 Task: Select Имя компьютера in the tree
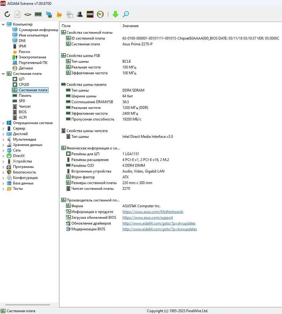pyautogui.click(x=30, y=35)
